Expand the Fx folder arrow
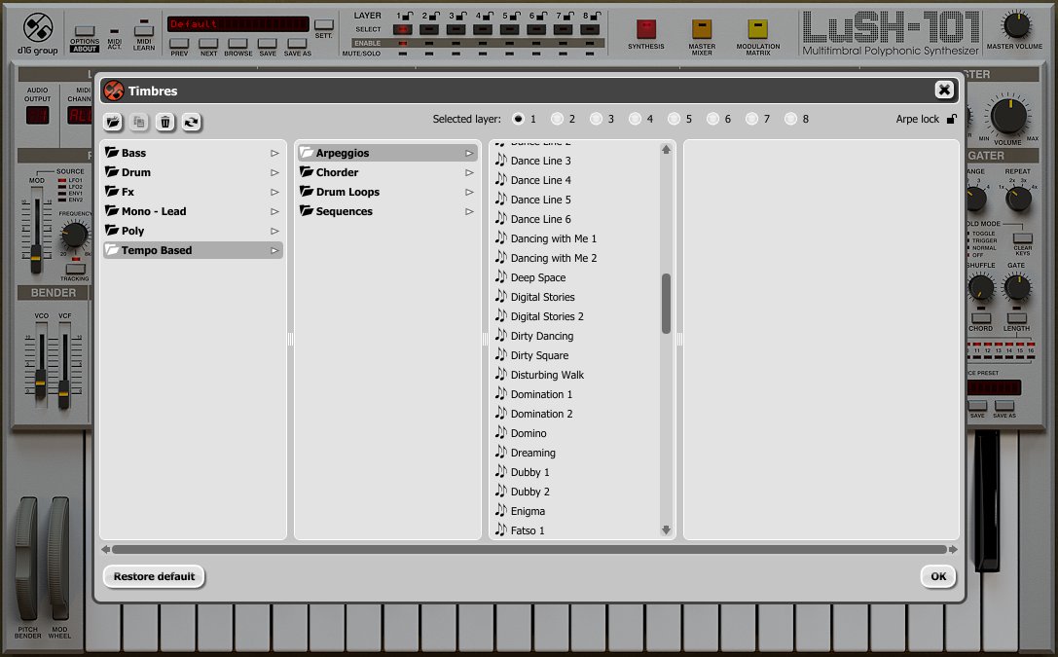 pos(274,193)
